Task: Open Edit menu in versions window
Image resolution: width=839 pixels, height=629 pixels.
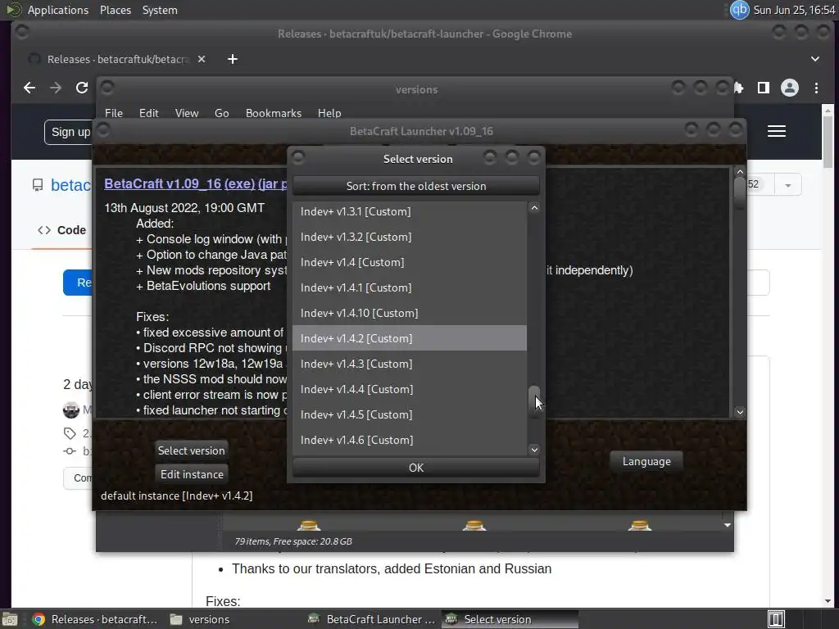Action: click(149, 113)
